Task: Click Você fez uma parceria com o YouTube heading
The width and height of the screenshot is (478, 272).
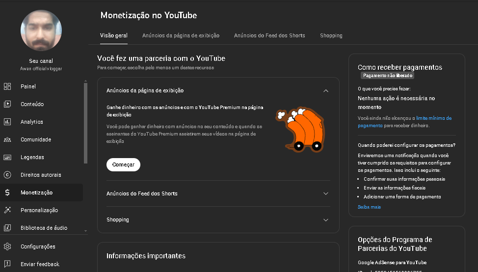Action: click(x=161, y=58)
